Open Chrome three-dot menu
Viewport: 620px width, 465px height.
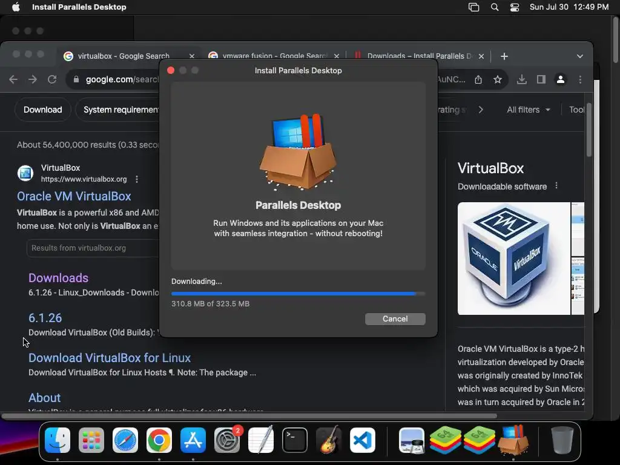(x=580, y=79)
